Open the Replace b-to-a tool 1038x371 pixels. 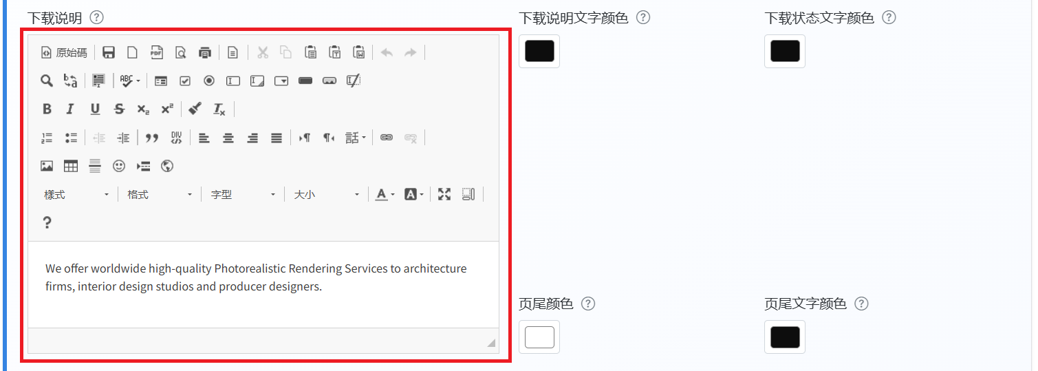70,81
